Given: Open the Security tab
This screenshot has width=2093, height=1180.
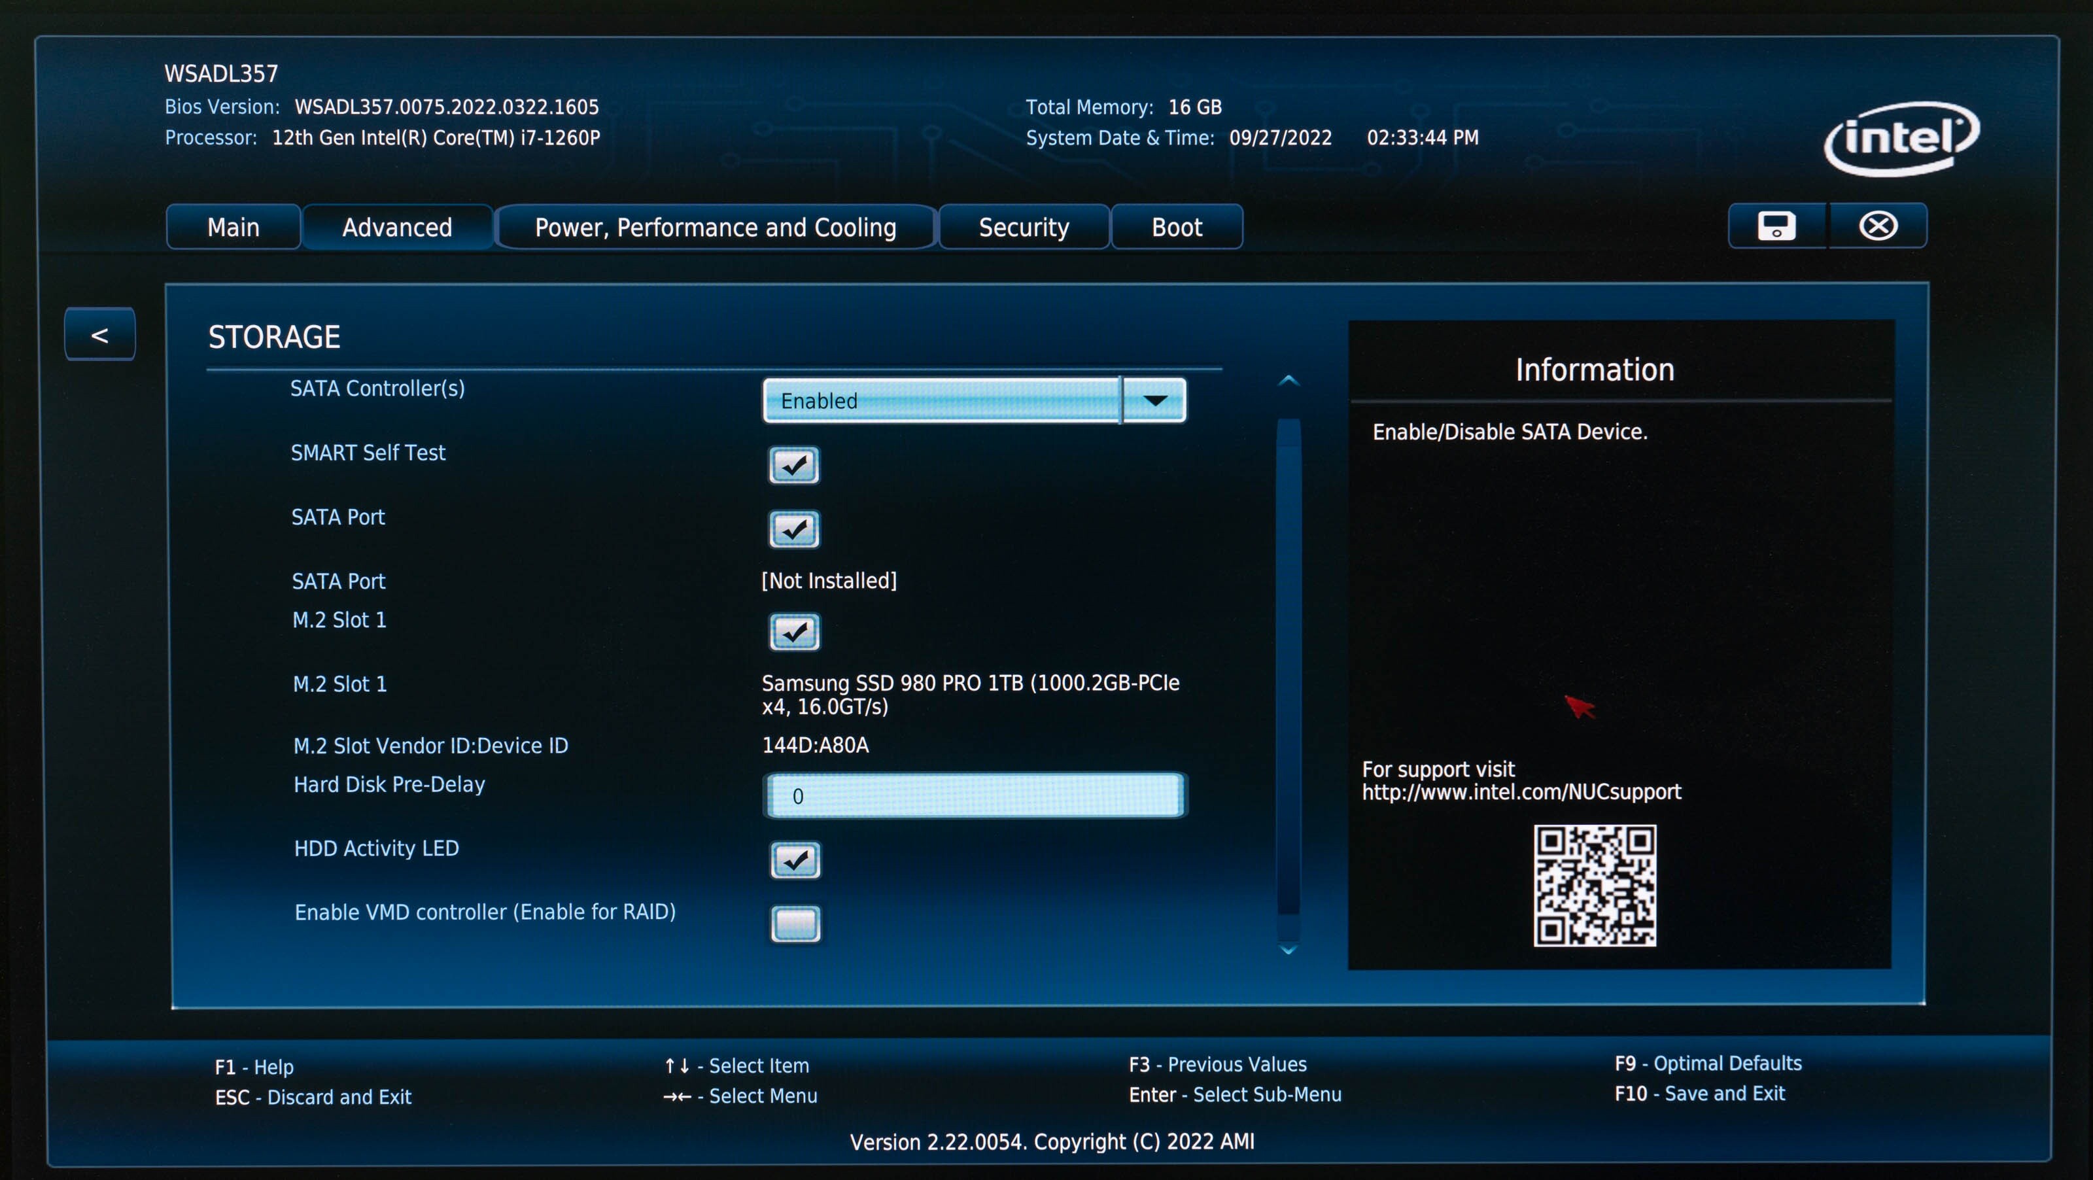Looking at the screenshot, I should pos(1023,227).
